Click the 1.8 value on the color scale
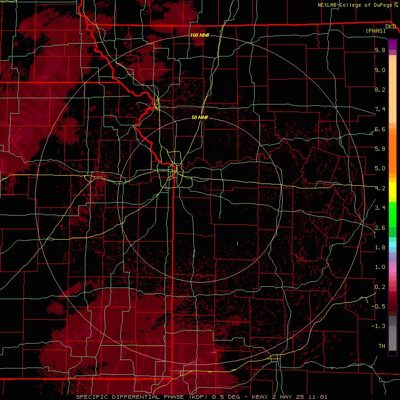Screen dimensions: 400x400 380,248
